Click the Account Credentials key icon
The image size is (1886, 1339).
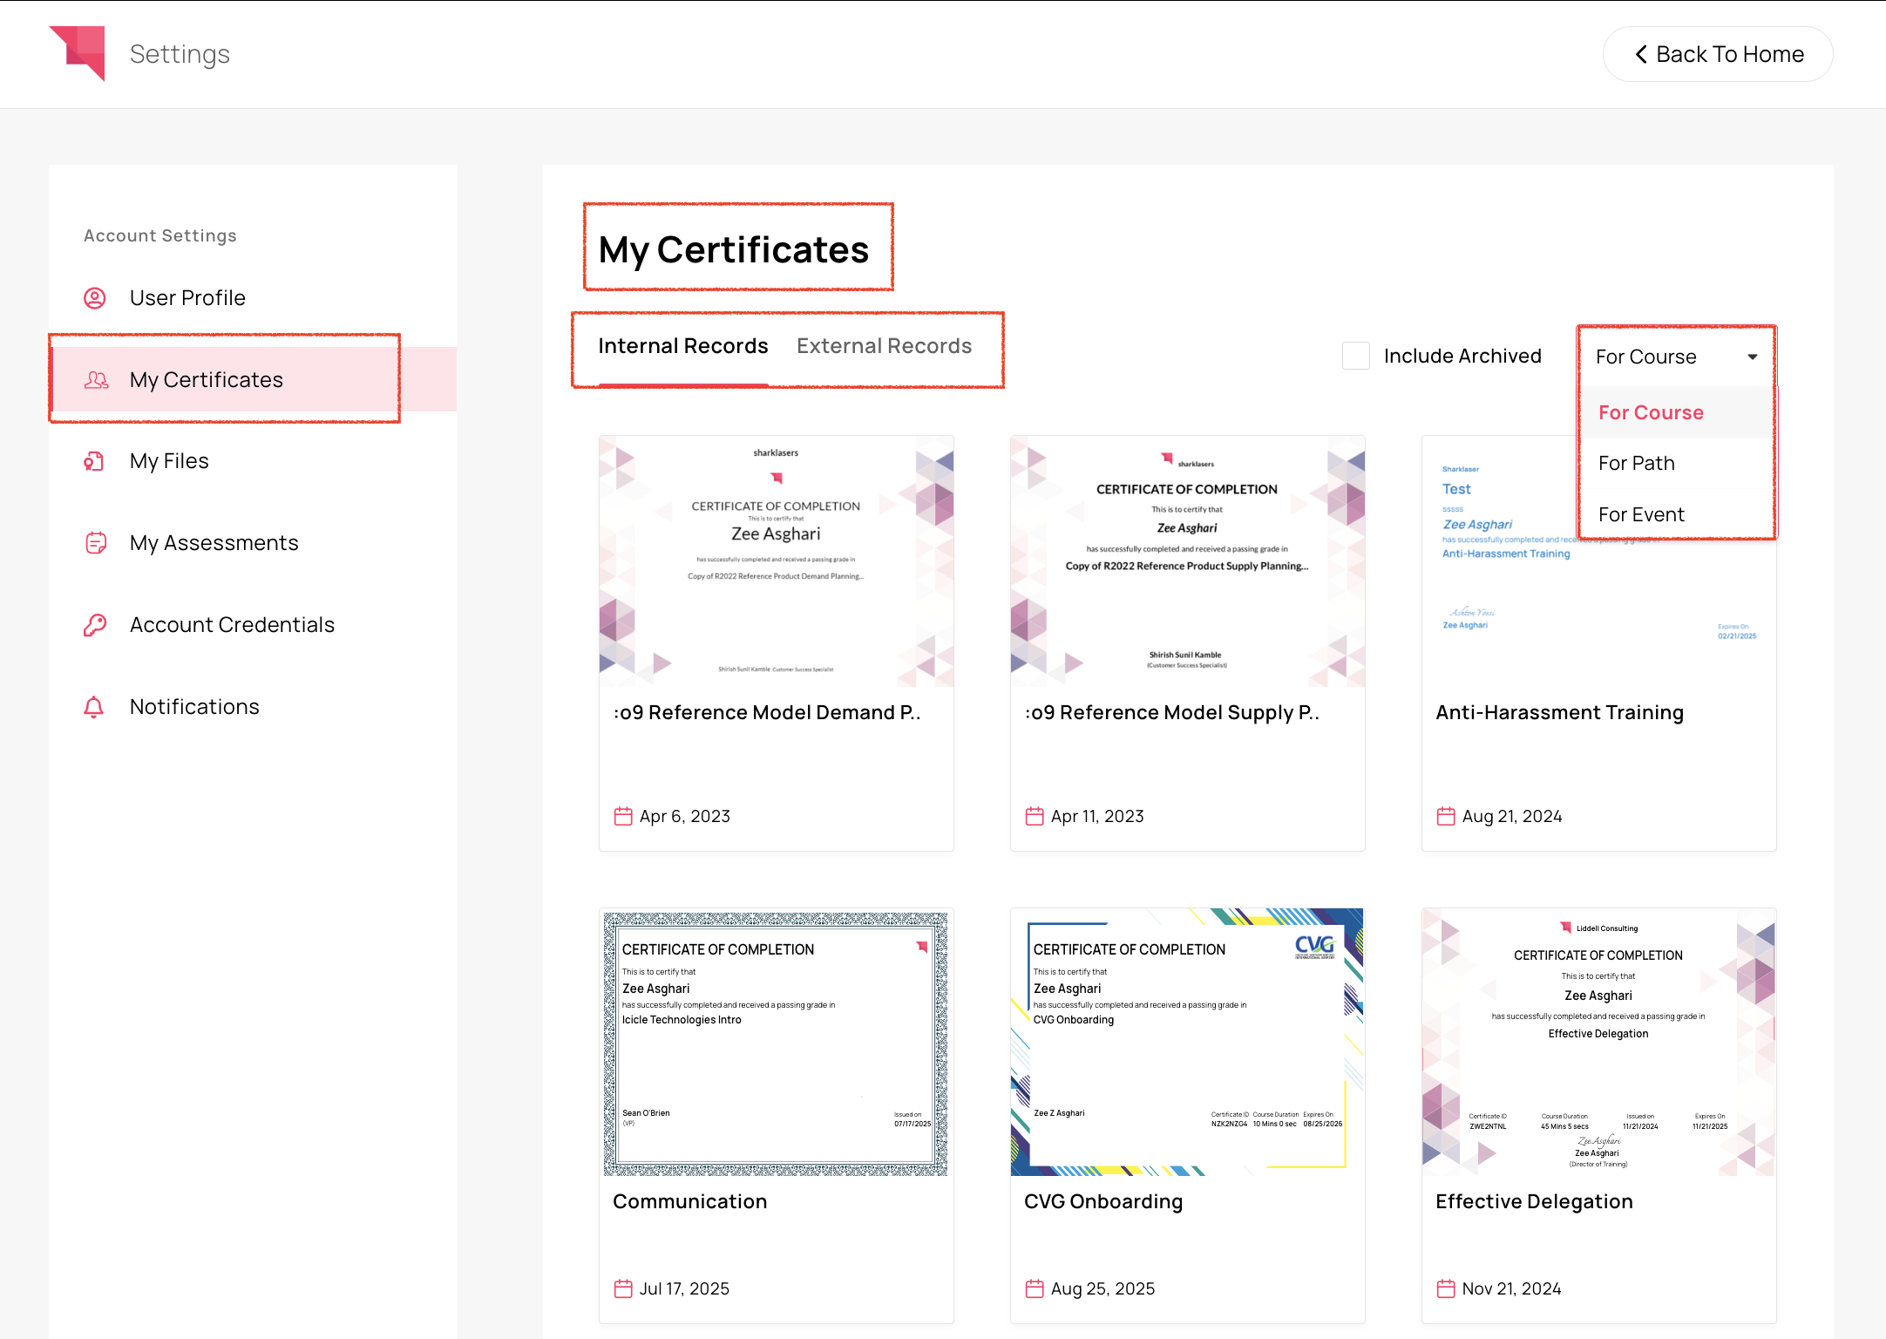(95, 625)
